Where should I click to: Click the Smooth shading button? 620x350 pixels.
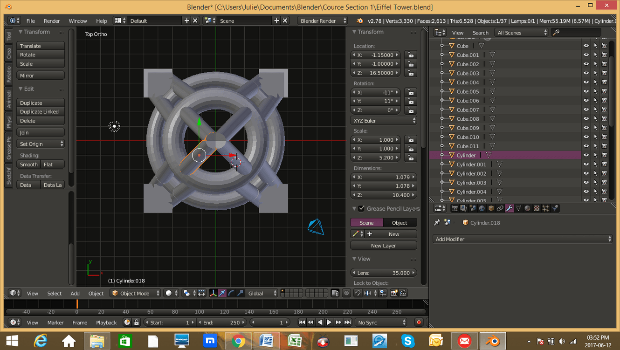click(28, 164)
